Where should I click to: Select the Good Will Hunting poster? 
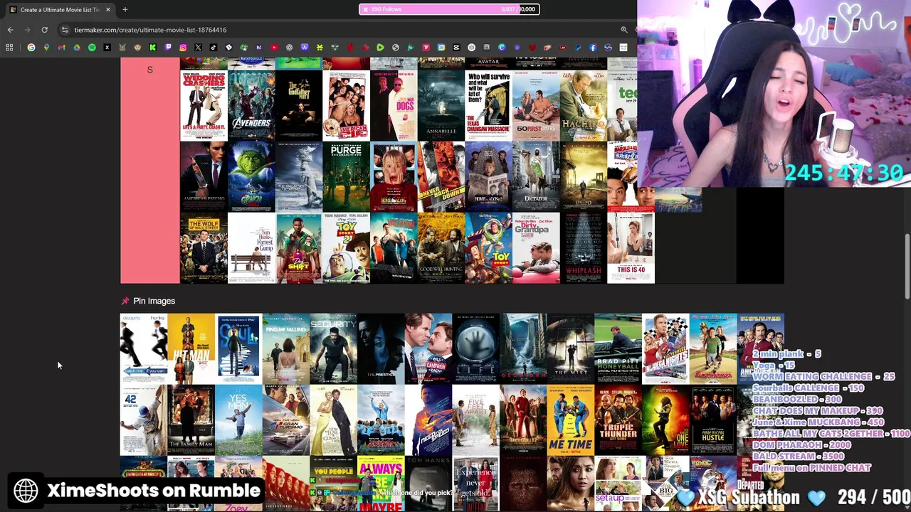(x=441, y=247)
